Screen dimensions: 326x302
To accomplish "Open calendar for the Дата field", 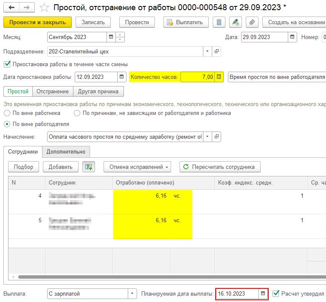I will 292,37.
